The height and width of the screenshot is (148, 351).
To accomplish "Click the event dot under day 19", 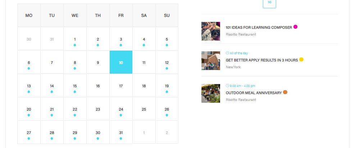I will tap(167, 92).
